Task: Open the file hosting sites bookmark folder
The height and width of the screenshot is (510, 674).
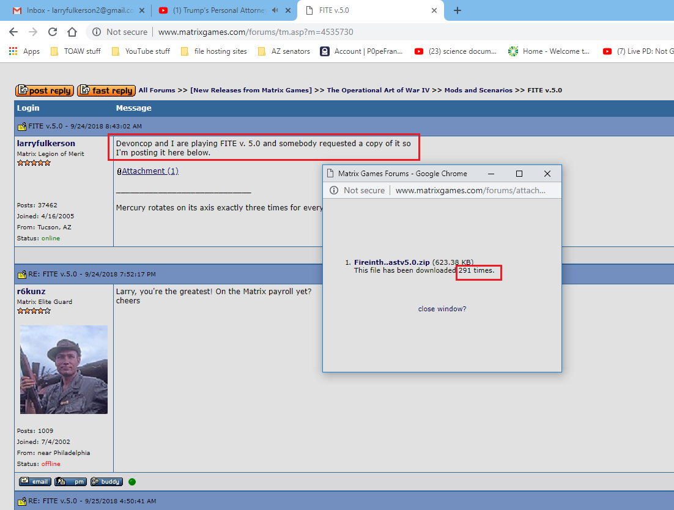Action: click(x=214, y=51)
